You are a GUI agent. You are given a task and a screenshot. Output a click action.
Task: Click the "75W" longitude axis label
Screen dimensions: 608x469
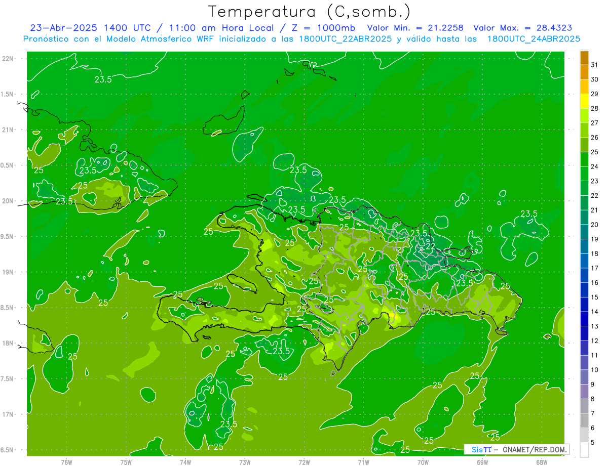point(126,462)
